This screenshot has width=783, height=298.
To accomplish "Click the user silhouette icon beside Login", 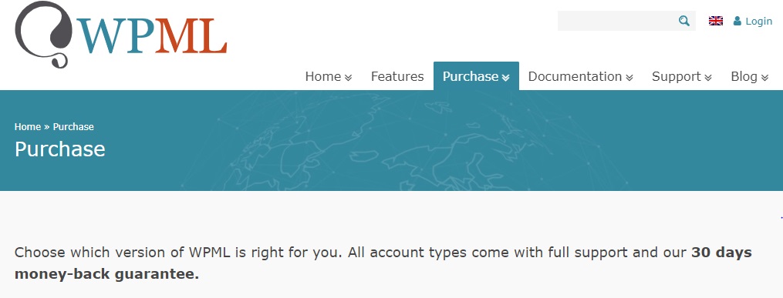I will coord(737,21).
